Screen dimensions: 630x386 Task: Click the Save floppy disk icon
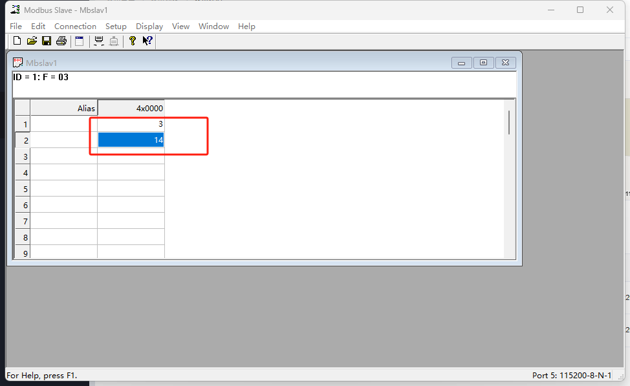coord(47,41)
